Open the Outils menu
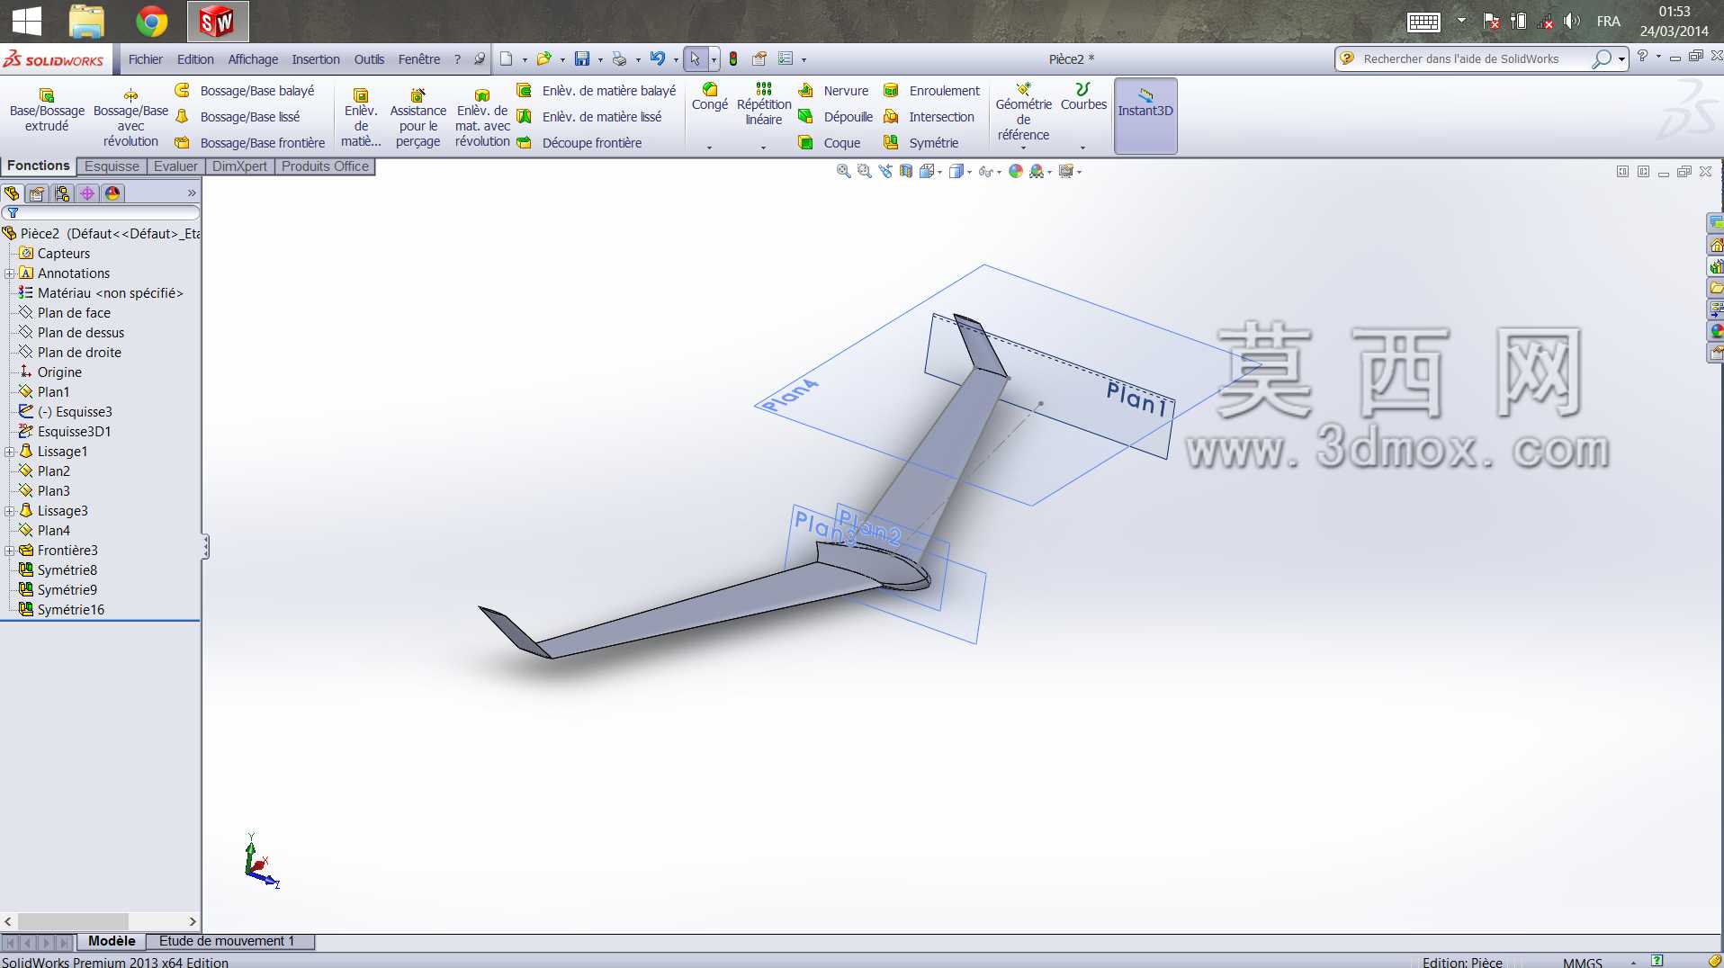This screenshot has width=1724, height=968. coord(369,59)
